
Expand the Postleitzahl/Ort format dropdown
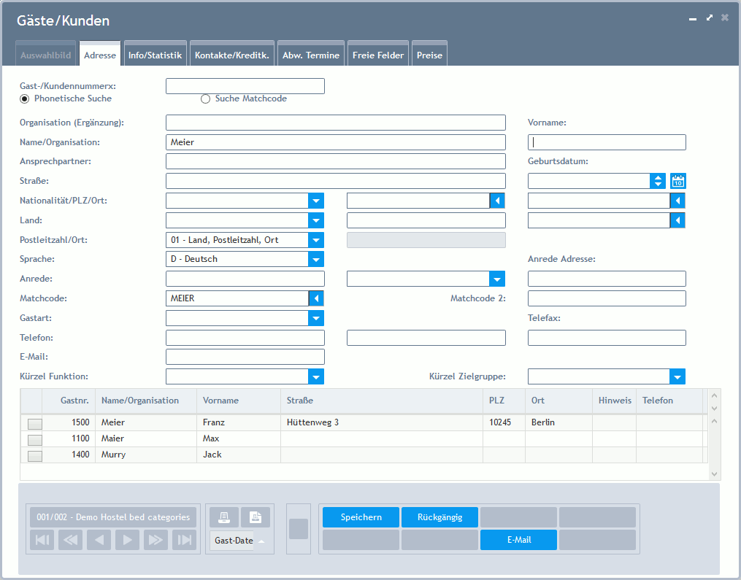[316, 240]
